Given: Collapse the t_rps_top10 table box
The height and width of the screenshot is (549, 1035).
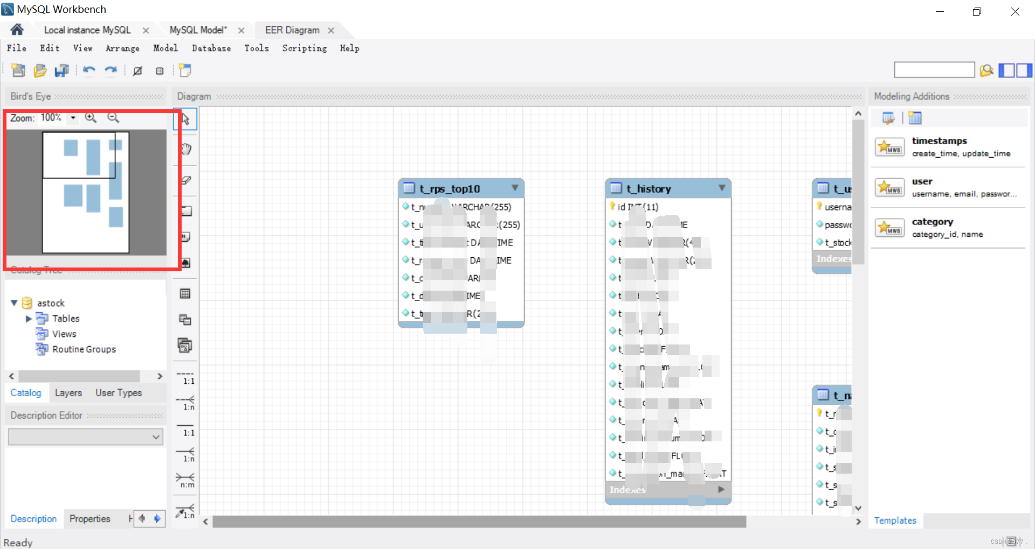Looking at the screenshot, I should [x=515, y=188].
